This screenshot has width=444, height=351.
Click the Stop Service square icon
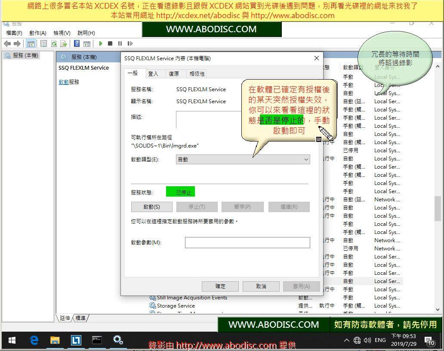110,43
